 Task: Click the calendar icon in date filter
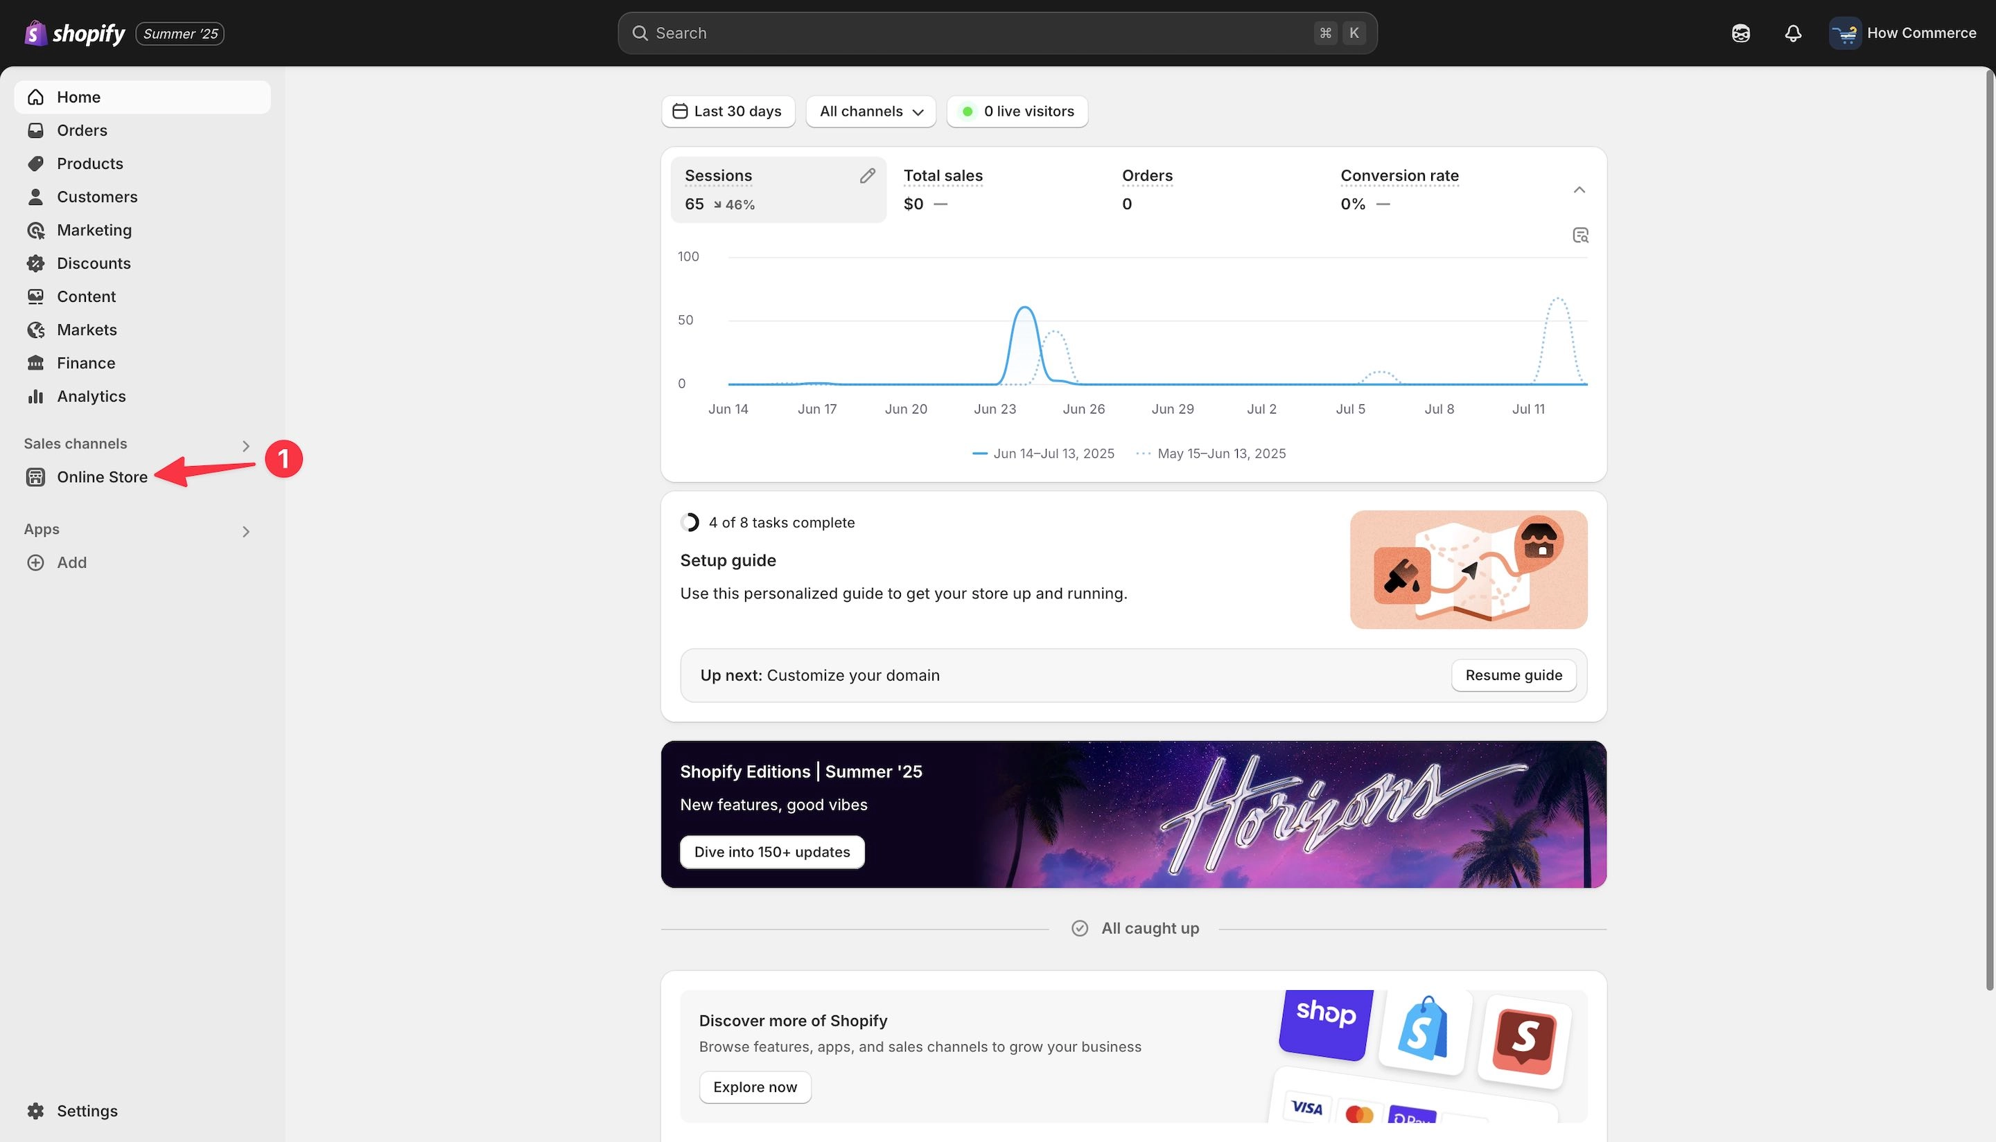(x=680, y=111)
